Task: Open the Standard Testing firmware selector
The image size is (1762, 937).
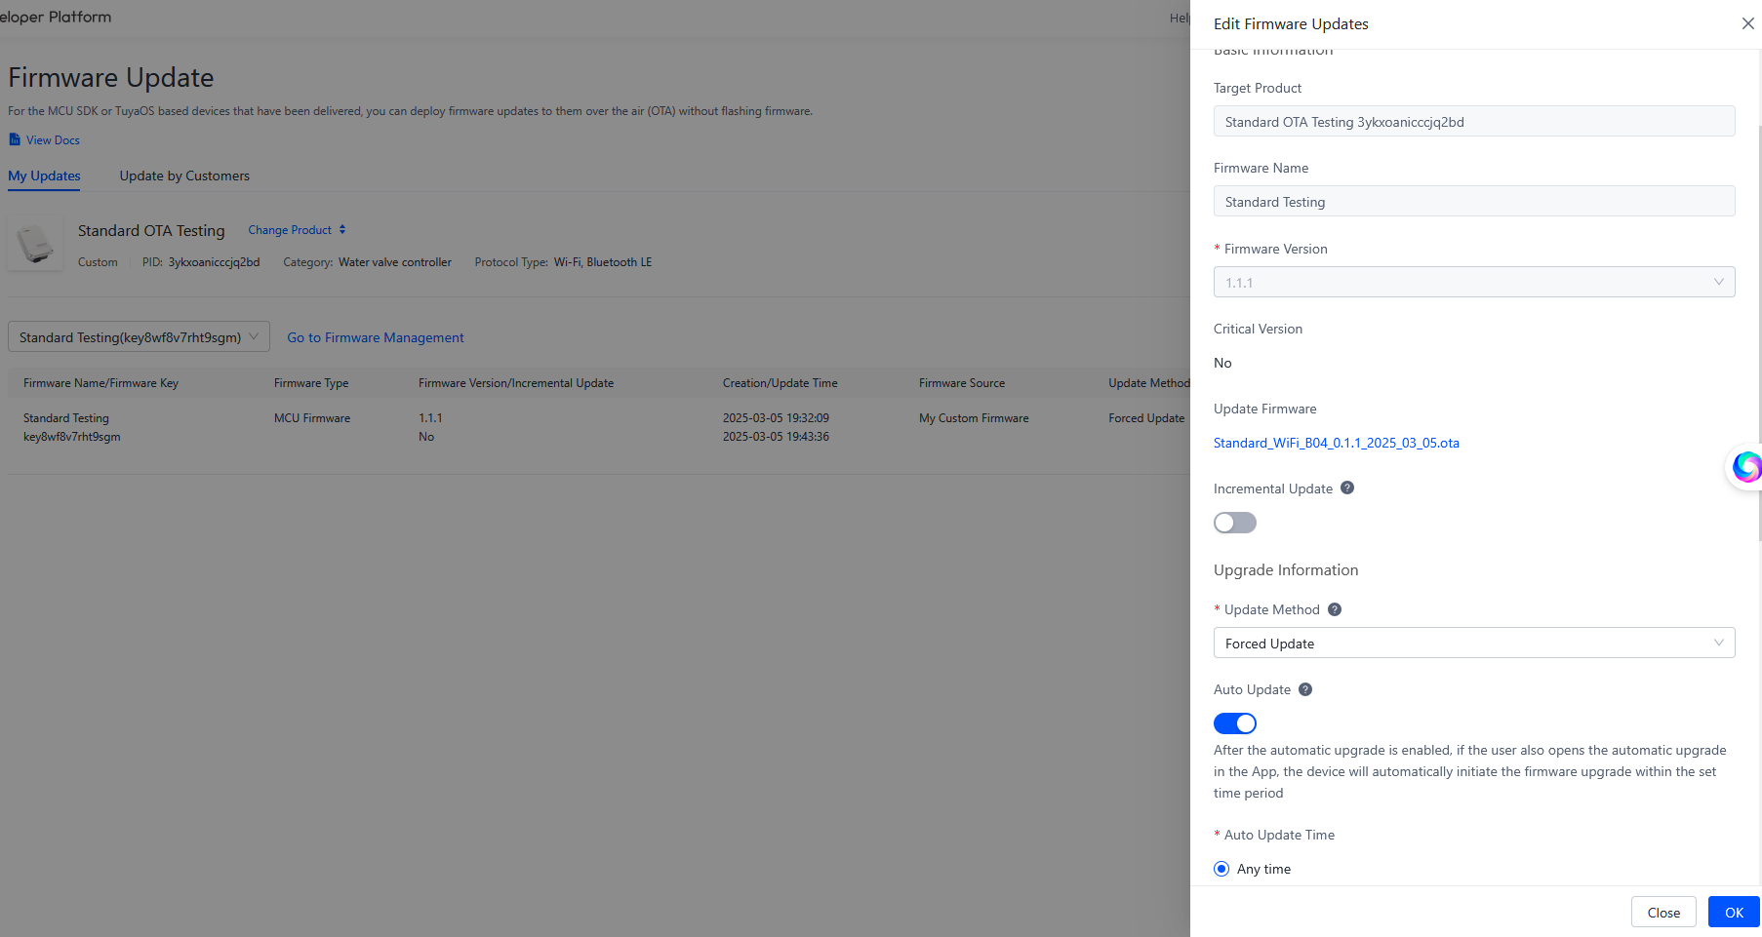Action: pyautogui.click(x=139, y=337)
